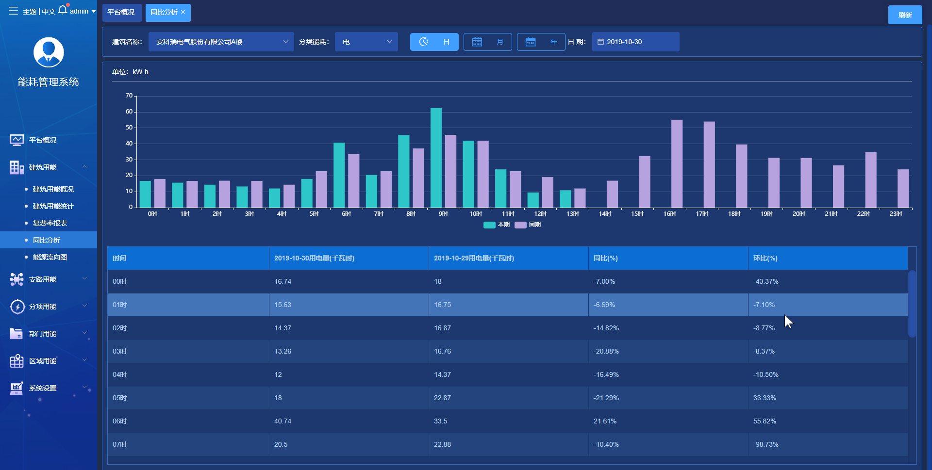Click the date field showing 2019-10-30
This screenshot has width=932, height=470.
coord(636,42)
